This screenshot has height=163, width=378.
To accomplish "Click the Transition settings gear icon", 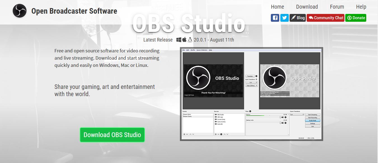I will pos(256,76).
